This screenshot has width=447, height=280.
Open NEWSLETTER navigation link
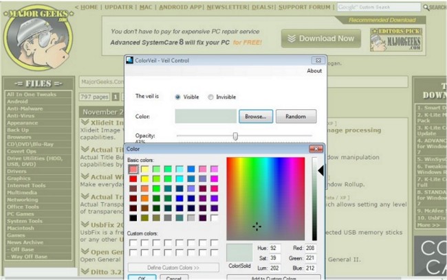[227, 7]
